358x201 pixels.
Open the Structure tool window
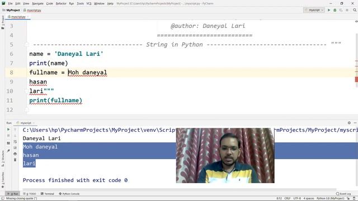(3, 159)
